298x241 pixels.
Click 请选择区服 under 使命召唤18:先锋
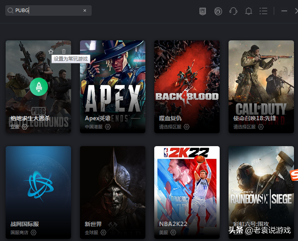(245, 127)
